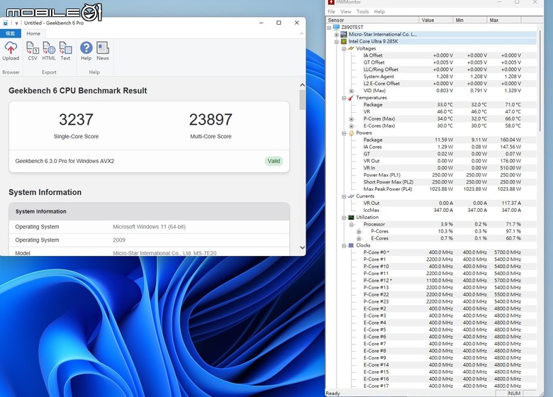Click the Currents waveform icon
The image size is (553, 397).
tap(351, 196)
